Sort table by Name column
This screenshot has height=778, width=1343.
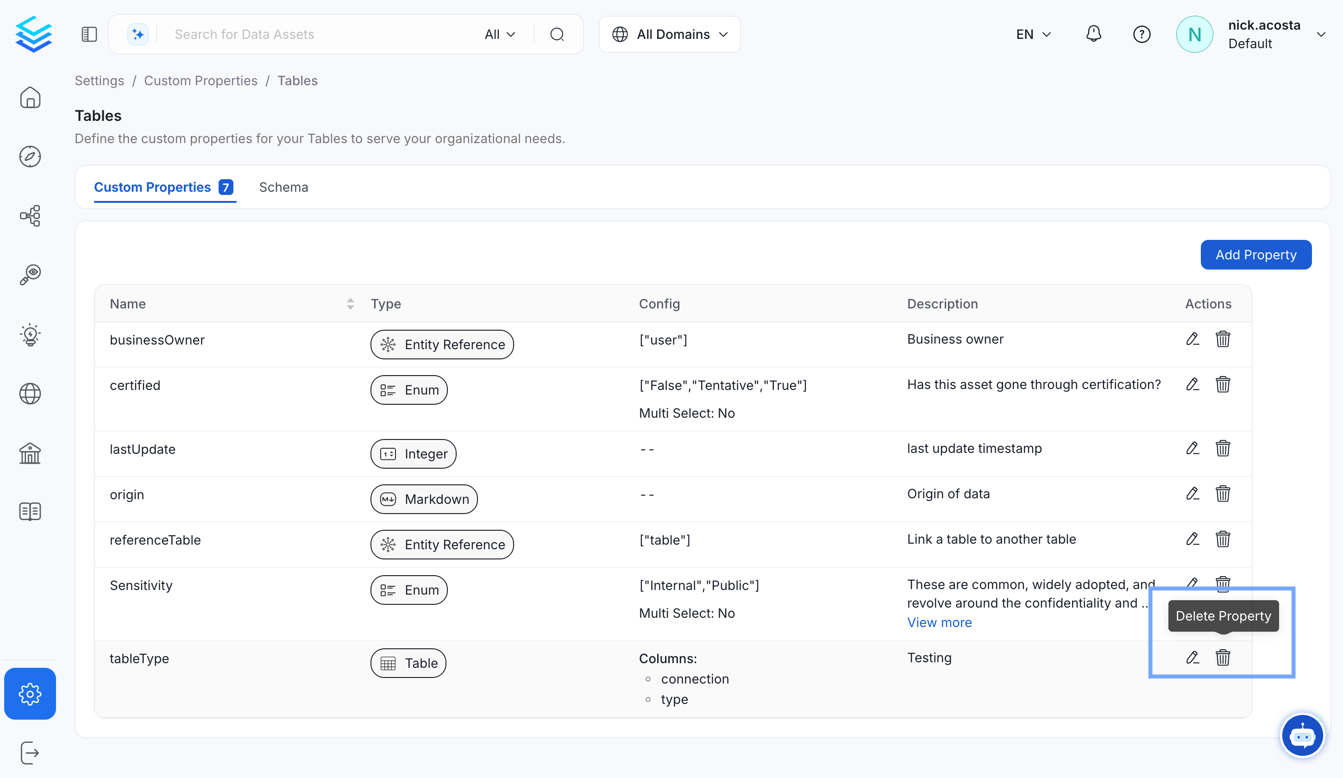click(x=350, y=304)
